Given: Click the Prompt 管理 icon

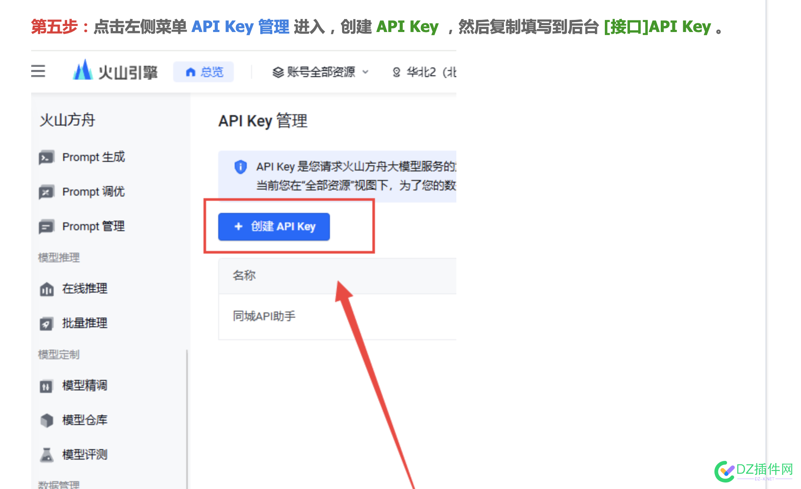Looking at the screenshot, I should click(46, 227).
